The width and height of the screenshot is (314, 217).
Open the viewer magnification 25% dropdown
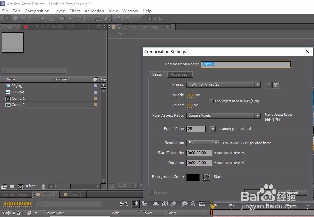point(127,186)
